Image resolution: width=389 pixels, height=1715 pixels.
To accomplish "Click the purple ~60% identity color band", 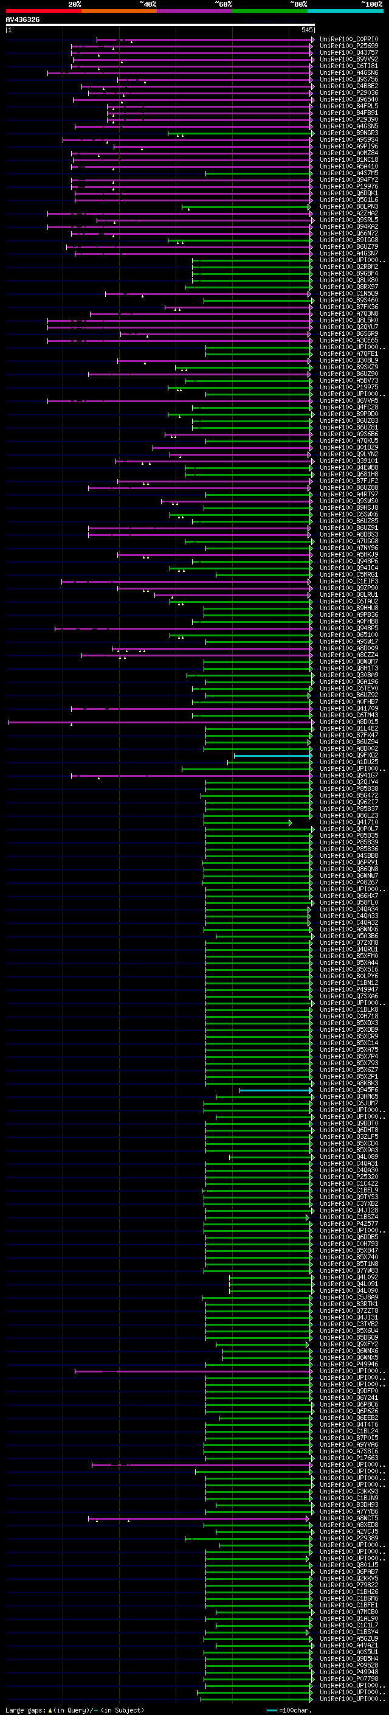I will pyautogui.click(x=195, y=11).
